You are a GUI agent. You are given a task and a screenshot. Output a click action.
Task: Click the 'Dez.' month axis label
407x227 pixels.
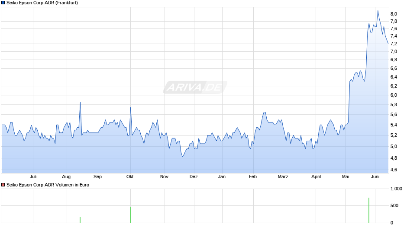(x=194, y=177)
